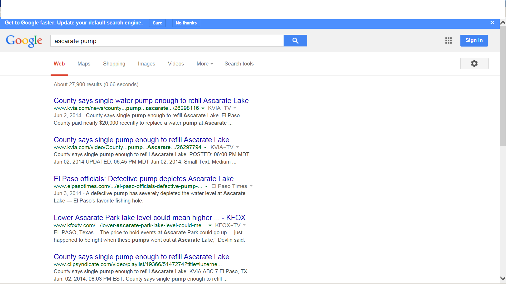Dismiss the blue banner with X
Viewport: 506px width, 284px height.
pyautogui.click(x=492, y=23)
